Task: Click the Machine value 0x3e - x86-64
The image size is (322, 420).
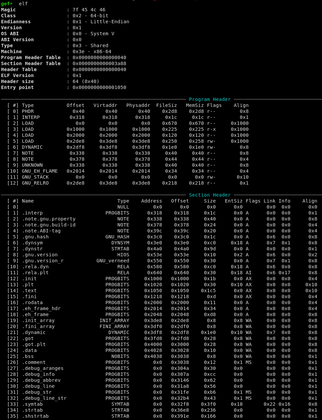Action: [x=92, y=51]
